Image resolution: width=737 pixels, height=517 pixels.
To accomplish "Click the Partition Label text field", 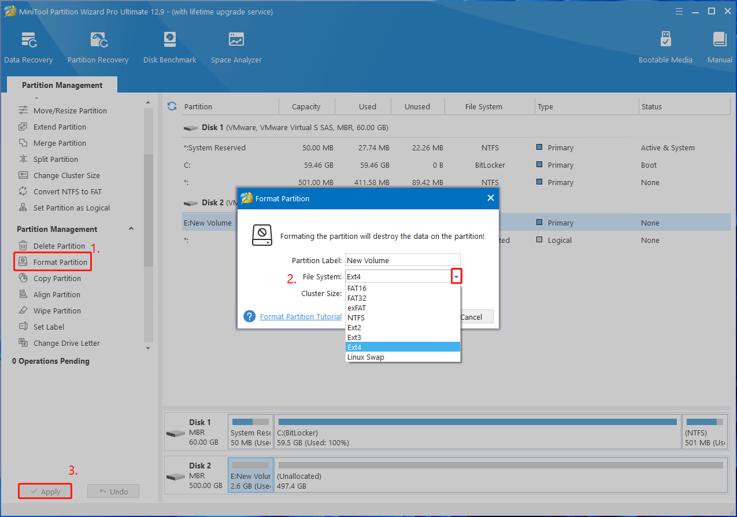I will [402, 260].
